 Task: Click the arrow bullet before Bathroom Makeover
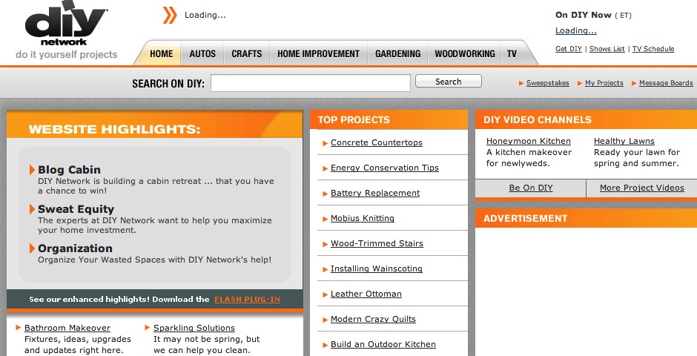19,328
